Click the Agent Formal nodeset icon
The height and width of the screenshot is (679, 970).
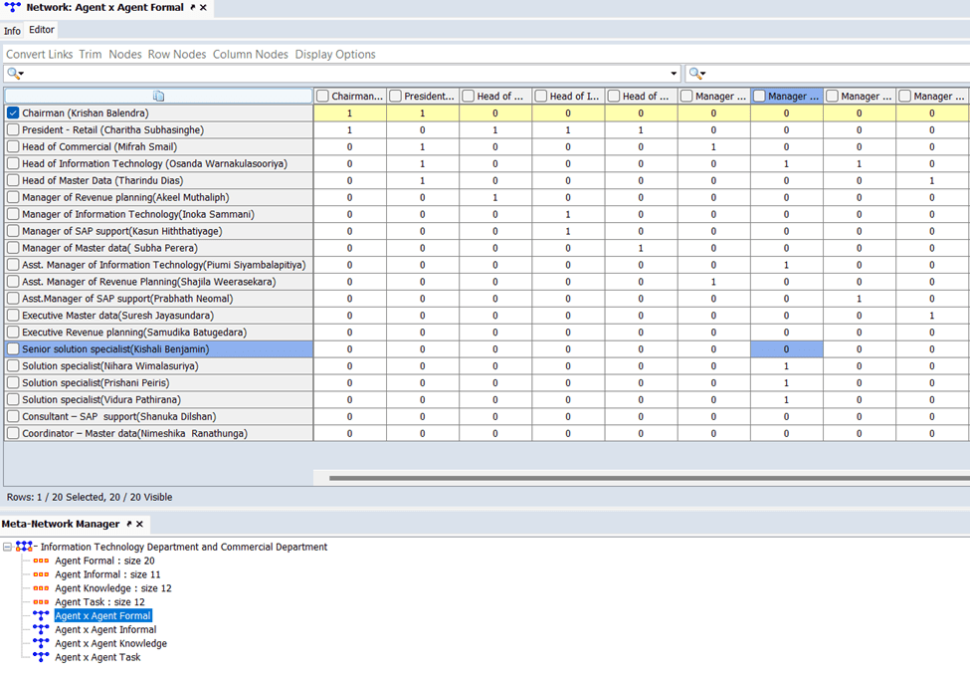pyautogui.click(x=41, y=561)
